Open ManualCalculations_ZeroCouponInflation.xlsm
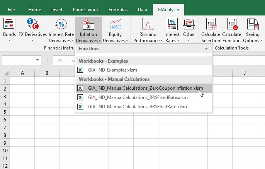This screenshot has height=169, width=265. click(x=144, y=88)
